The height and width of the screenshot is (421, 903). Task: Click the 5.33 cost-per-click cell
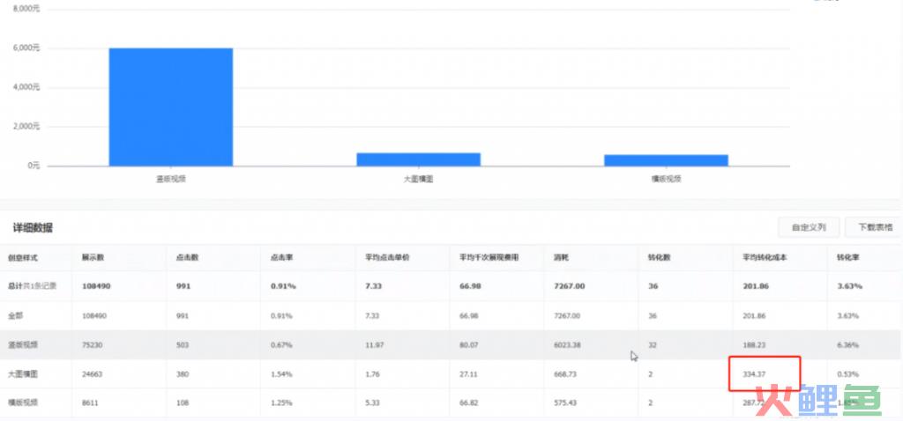373,403
